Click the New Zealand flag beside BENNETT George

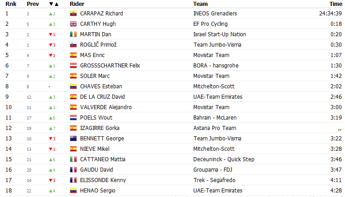coord(73,139)
